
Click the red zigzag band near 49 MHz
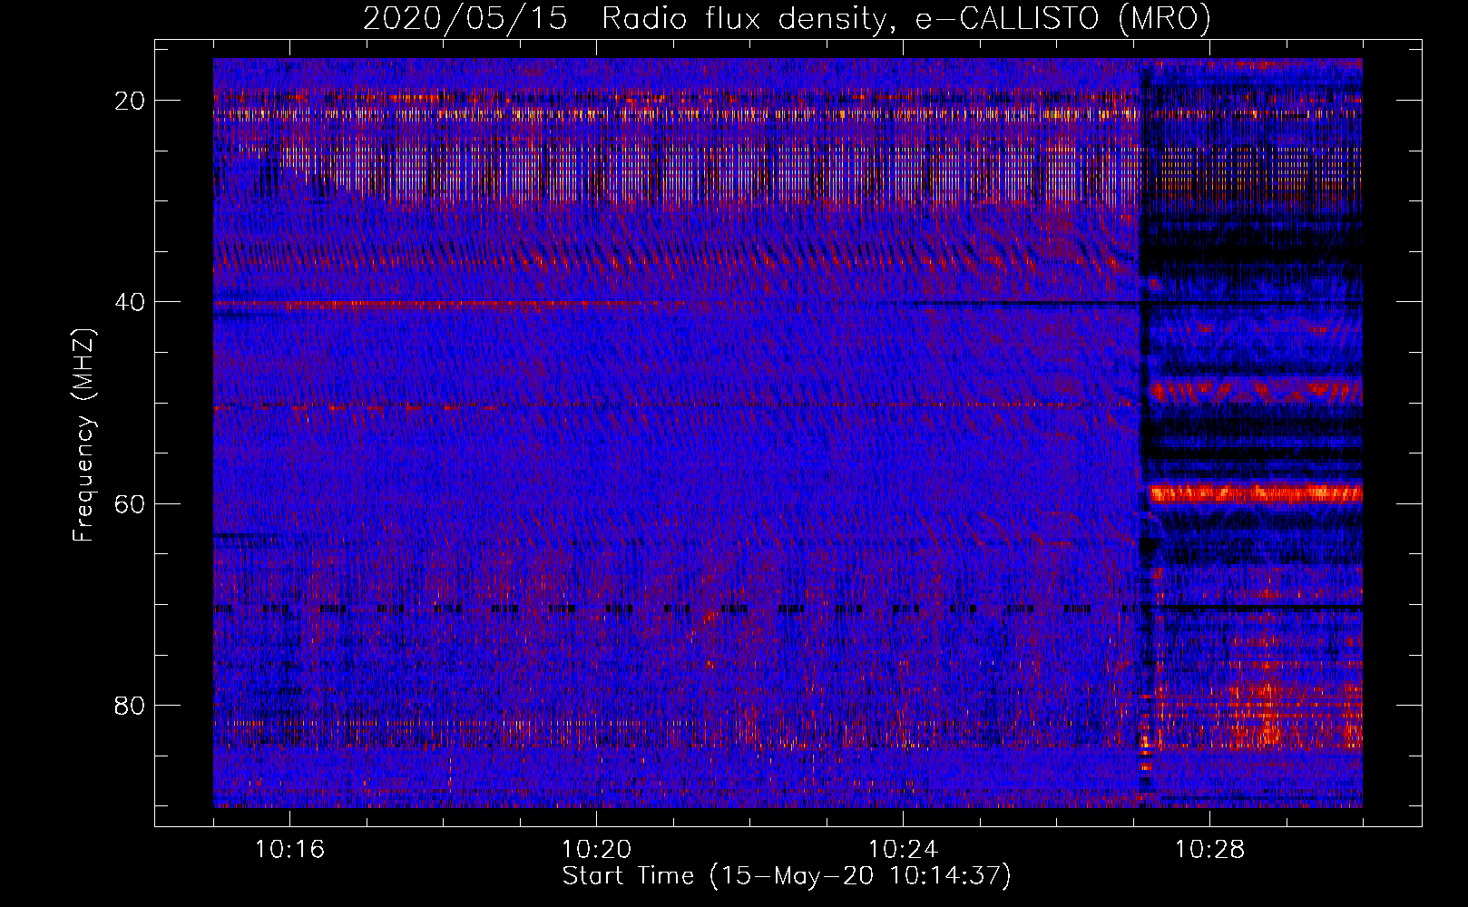1255,392
